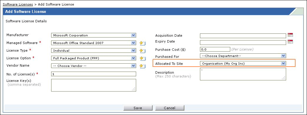Open the License Option dropdown
The width and height of the screenshot is (307, 115).
[94, 58]
